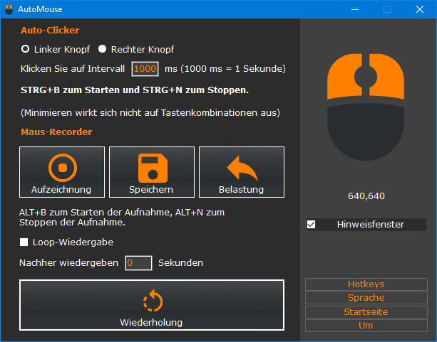Click the Minimieren wirkt sich nicht note
Image resolution: width=437 pixels, height=342 pixels.
click(150, 113)
